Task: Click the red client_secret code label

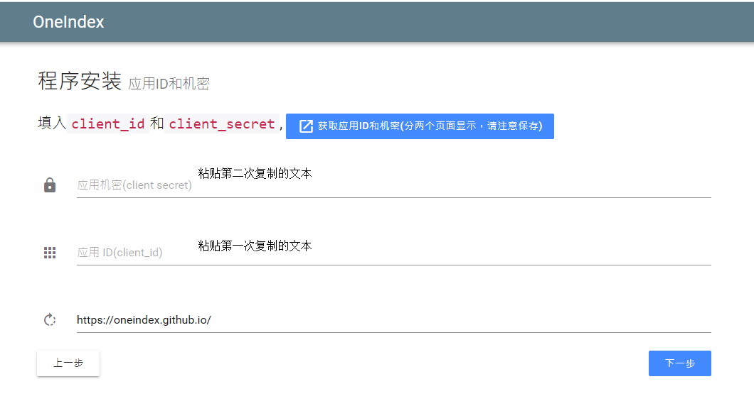Action: 221,124
